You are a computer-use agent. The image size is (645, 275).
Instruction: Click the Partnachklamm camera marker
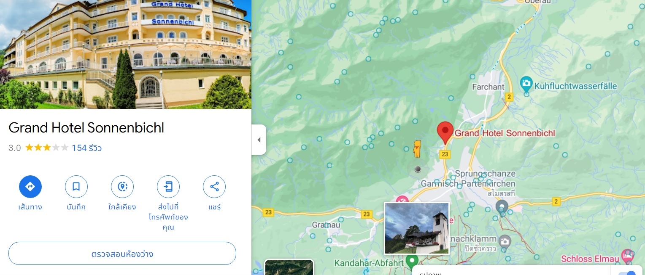(504, 241)
